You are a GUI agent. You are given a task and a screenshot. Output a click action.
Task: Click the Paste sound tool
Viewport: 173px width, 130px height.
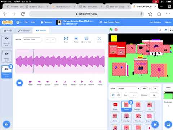[x=76, y=40]
